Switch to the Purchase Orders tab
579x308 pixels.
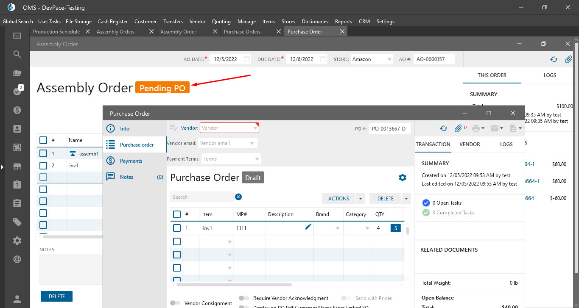[x=242, y=32]
